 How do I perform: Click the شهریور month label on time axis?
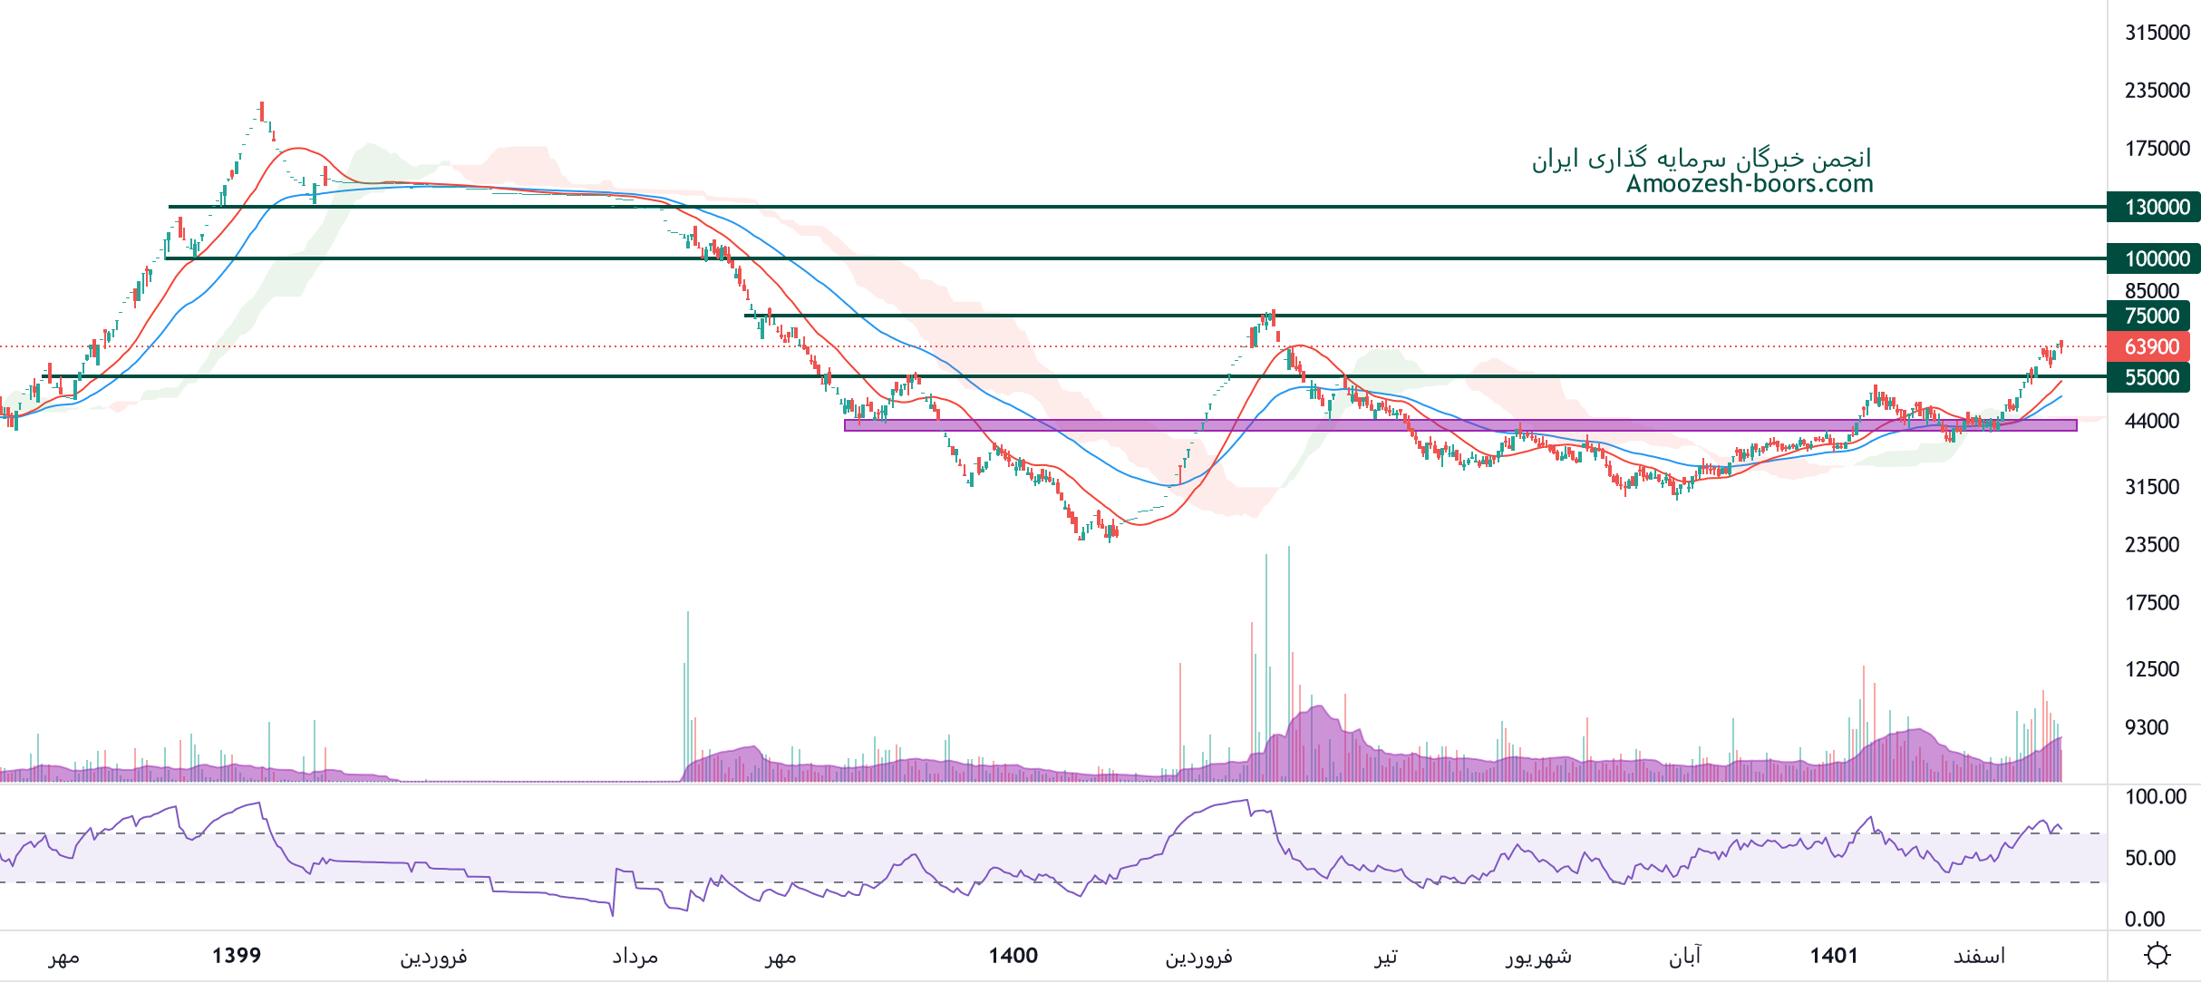pyautogui.click(x=1538, y=956)
